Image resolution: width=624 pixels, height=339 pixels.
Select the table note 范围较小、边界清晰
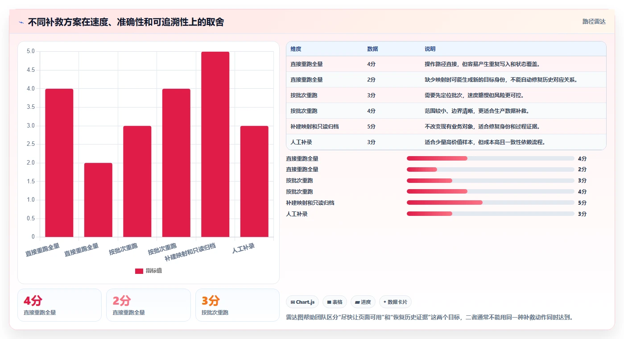[477, 111]
